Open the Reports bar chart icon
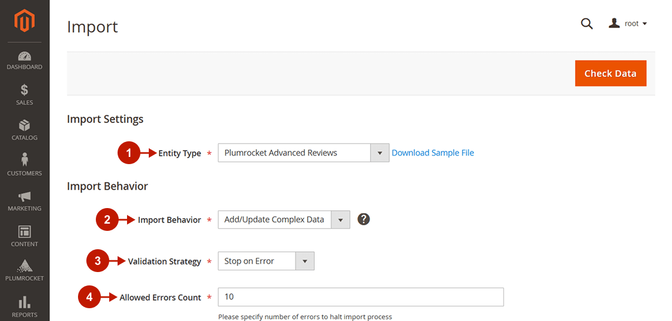The height and width of the screenshot is (321, 672). click(x=25, y=302)
